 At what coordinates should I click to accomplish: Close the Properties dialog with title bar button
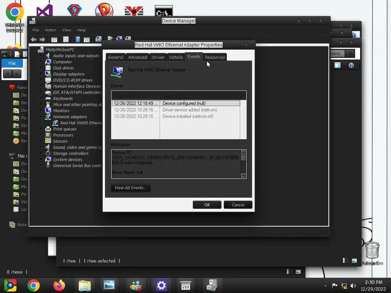coord(246,45)
